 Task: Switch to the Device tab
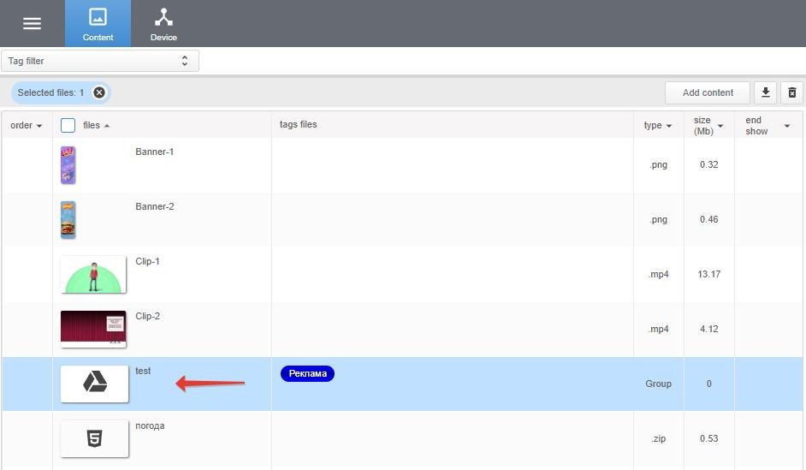point(163,24)
